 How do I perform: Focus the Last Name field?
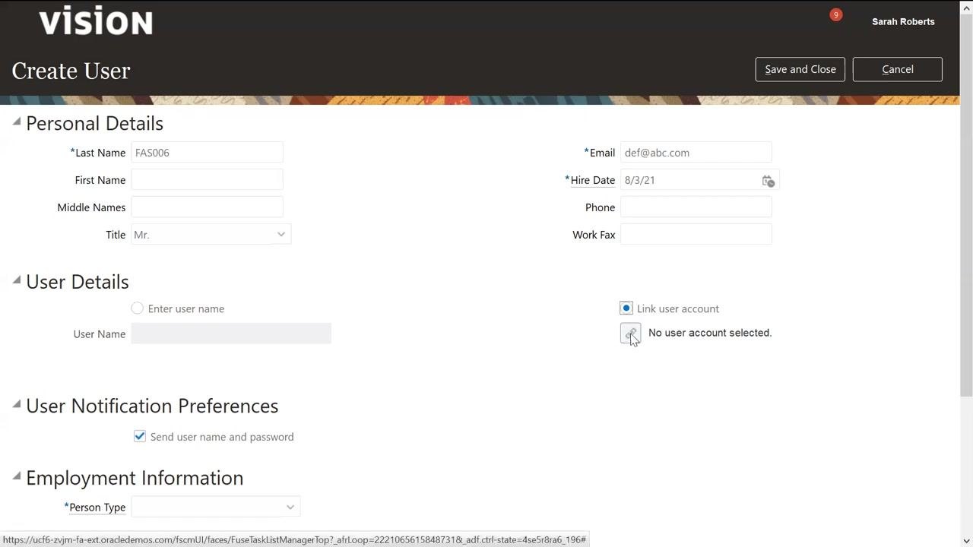click(x=207, y=153)
